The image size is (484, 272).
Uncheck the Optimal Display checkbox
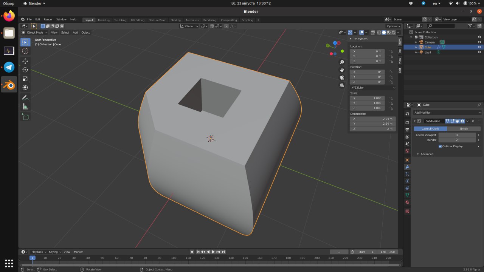pyautogui.click(x=440, y=146)
